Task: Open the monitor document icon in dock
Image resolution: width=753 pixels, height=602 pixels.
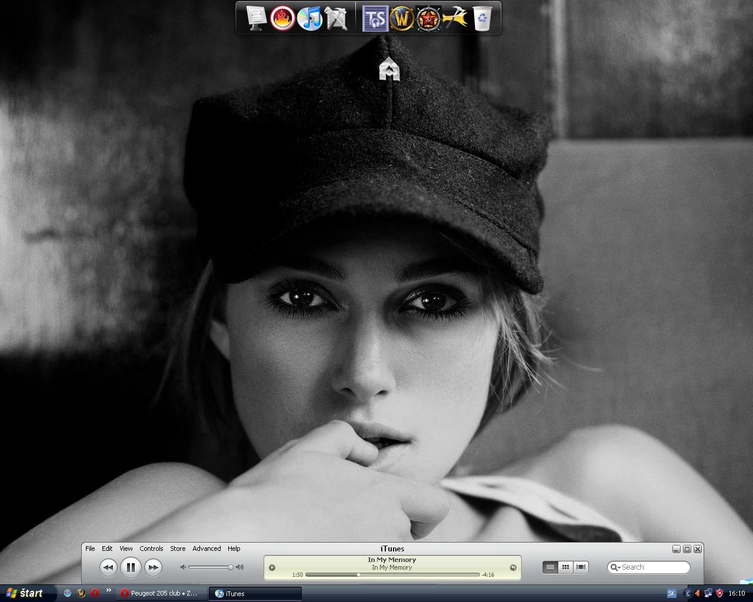Action: point(256,18)
